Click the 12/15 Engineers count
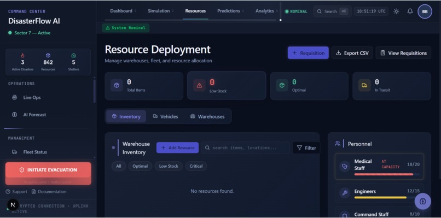 413,191
